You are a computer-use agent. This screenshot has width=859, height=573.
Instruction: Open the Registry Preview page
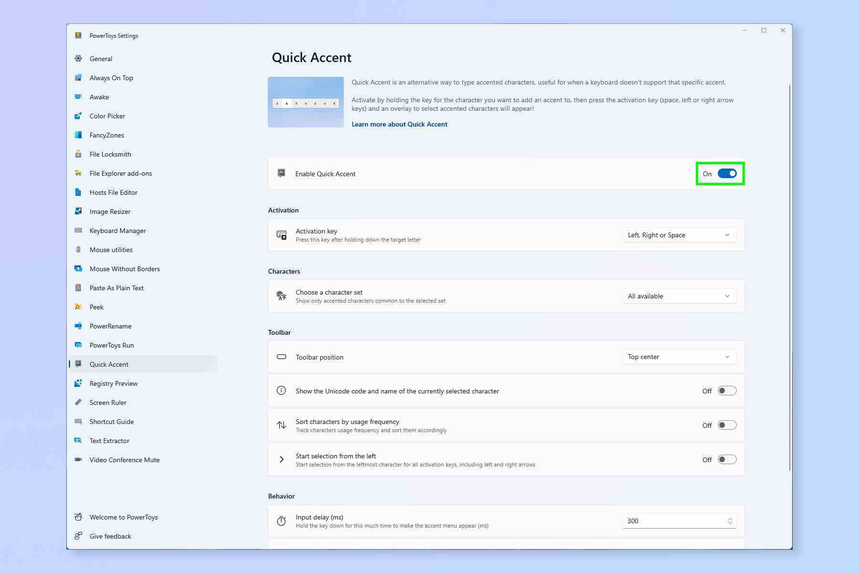pyautogui.click(x=143, y=383)
